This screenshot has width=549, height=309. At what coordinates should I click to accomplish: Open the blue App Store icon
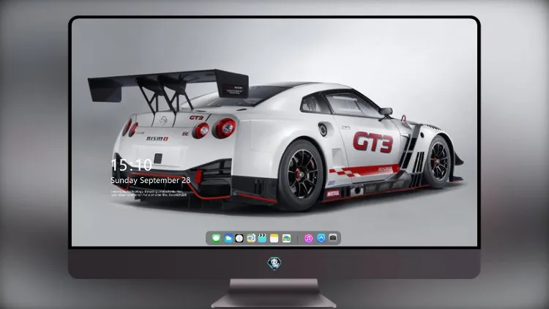pyautogui.click(x=321, y=238)
